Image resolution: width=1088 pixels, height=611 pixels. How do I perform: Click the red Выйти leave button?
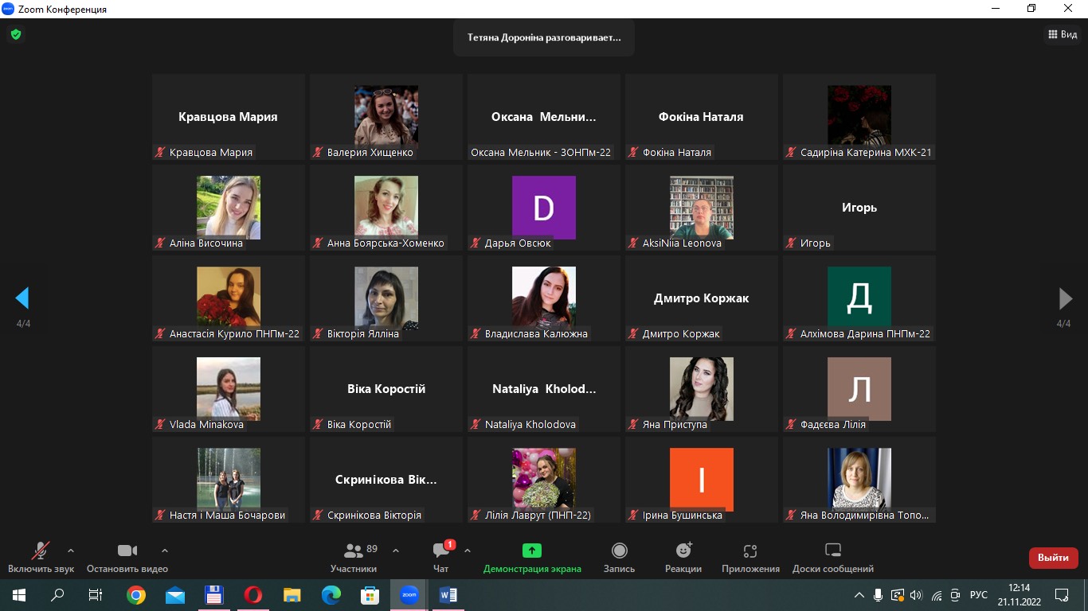click(1053, 558)
